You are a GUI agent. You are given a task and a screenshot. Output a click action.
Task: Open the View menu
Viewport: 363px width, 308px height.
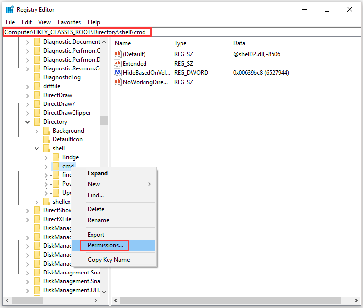[44, 22]
